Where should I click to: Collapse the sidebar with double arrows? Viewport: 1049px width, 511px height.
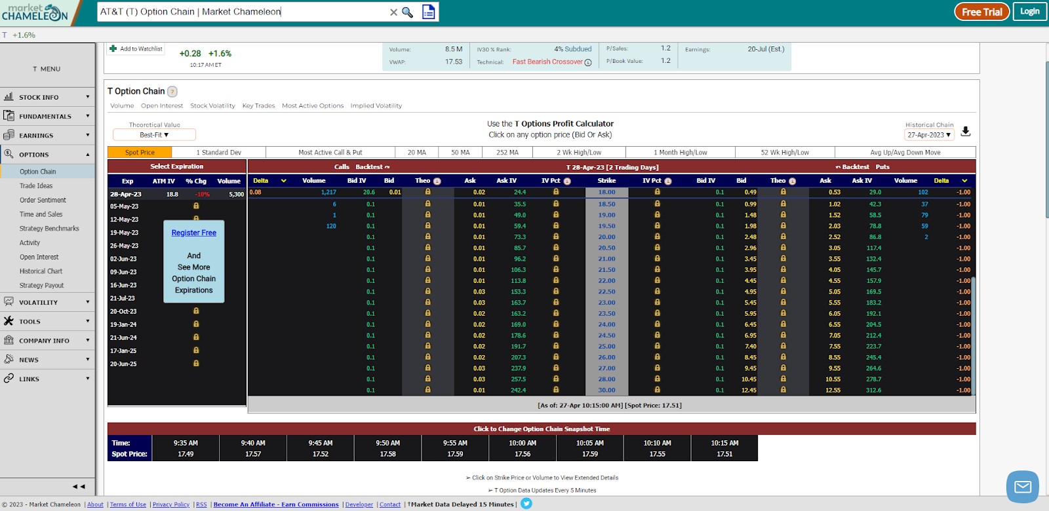coord(79,487)
